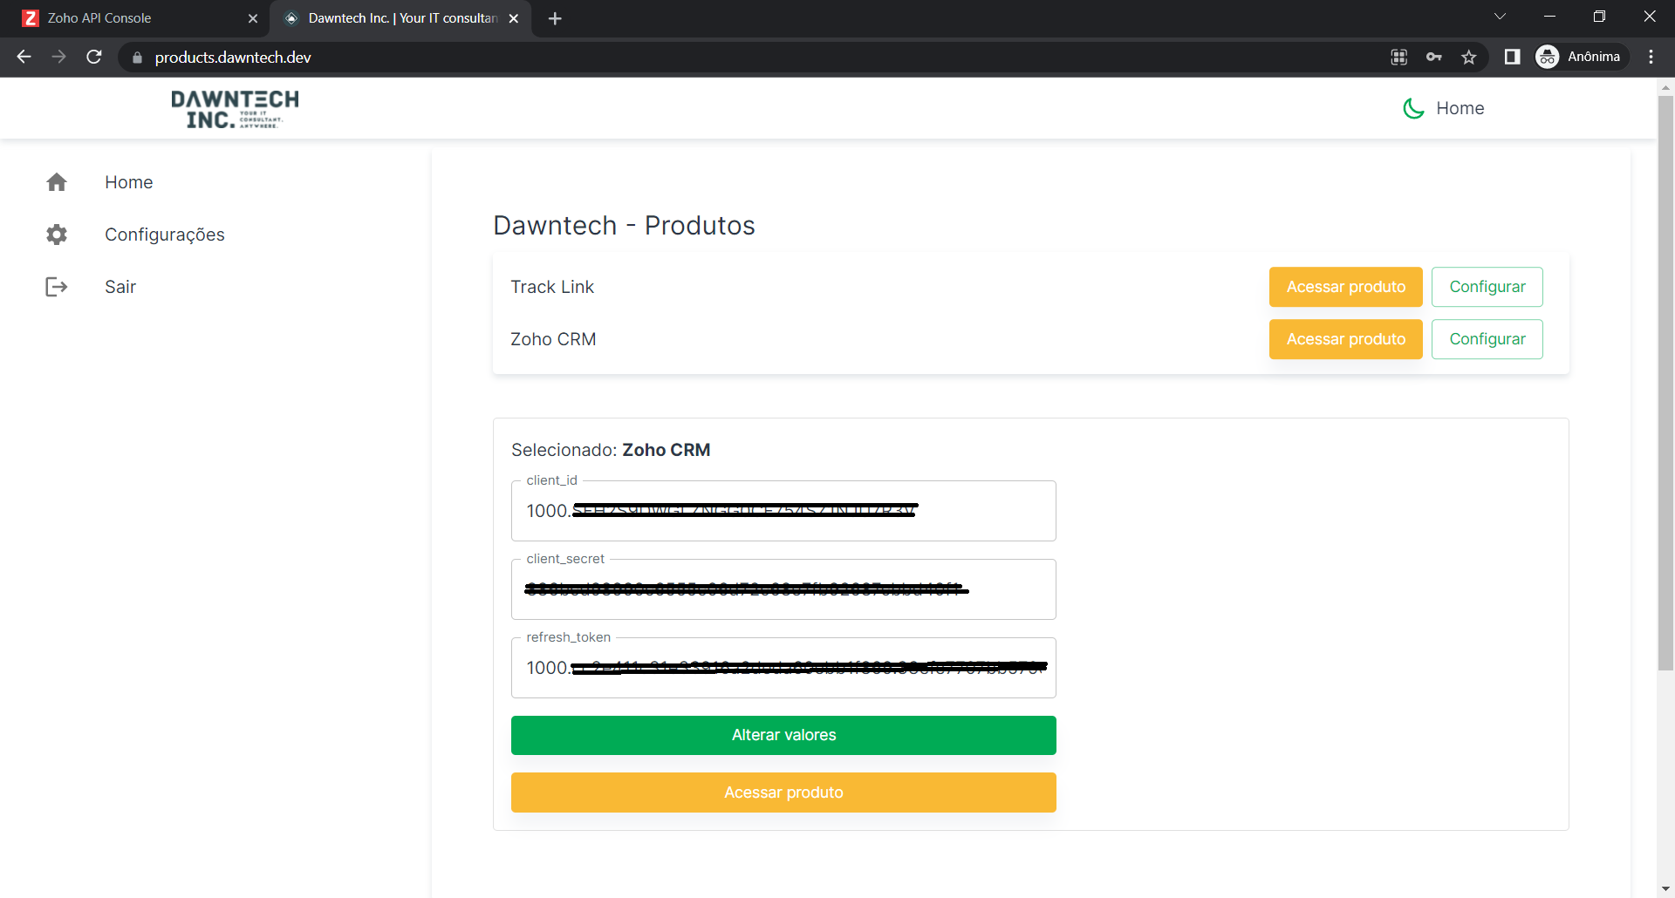Click the Configurações gear icon

pos(57,235)
